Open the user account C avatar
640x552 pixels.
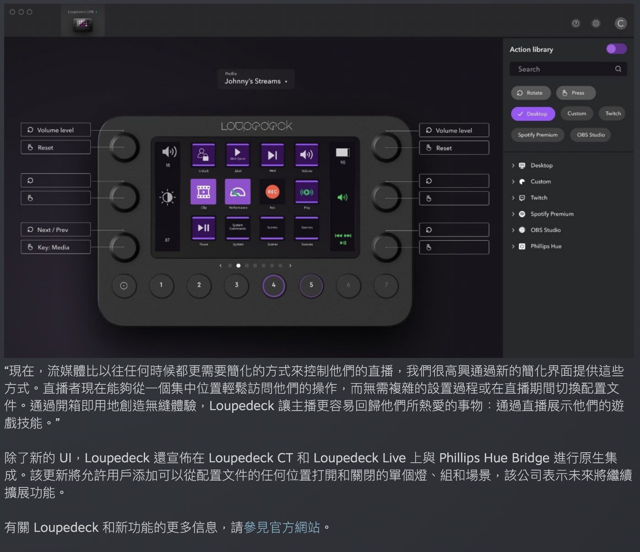(x=620, y=23)
